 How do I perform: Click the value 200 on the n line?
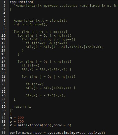21,118
